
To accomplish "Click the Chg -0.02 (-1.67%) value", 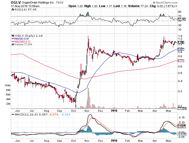I will pos(162,6).
